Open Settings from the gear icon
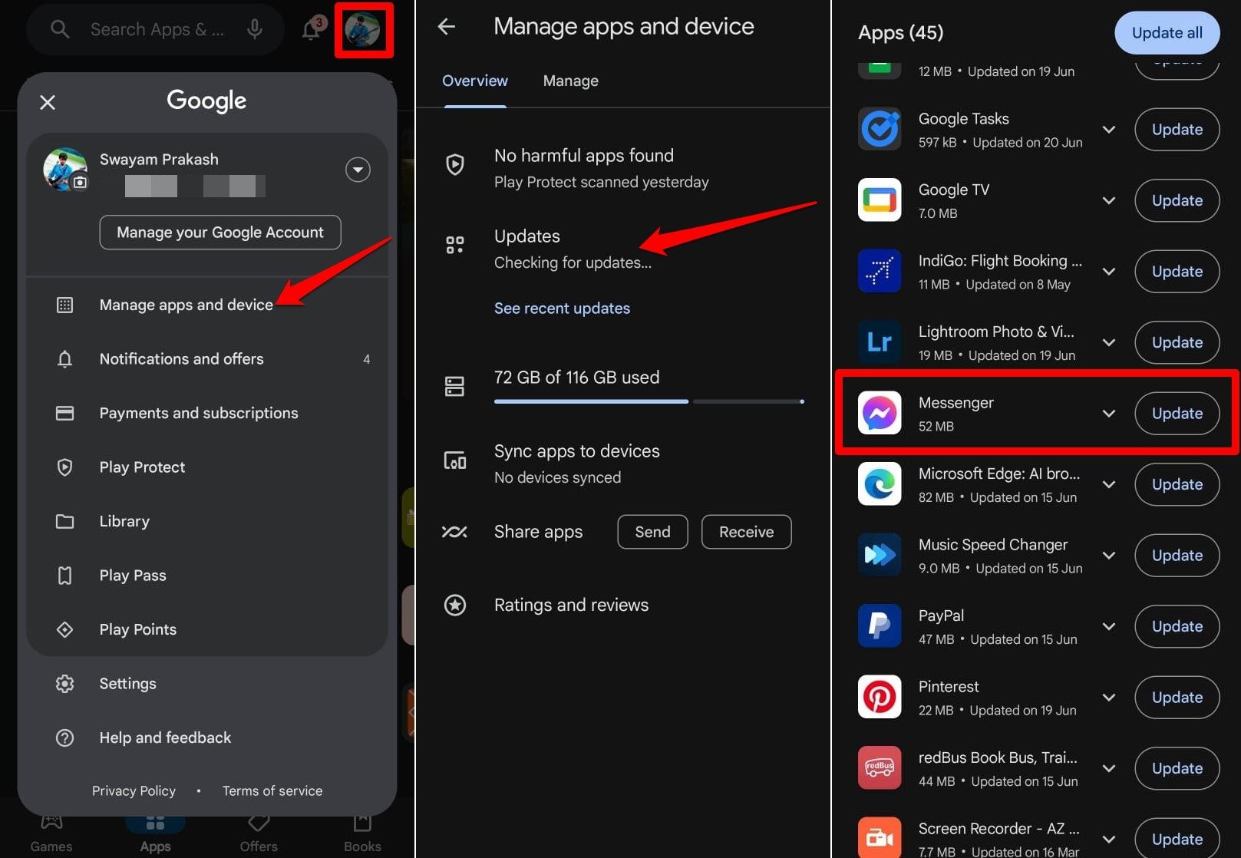This screenshot has width=1241, height=858. pos(65,683)
